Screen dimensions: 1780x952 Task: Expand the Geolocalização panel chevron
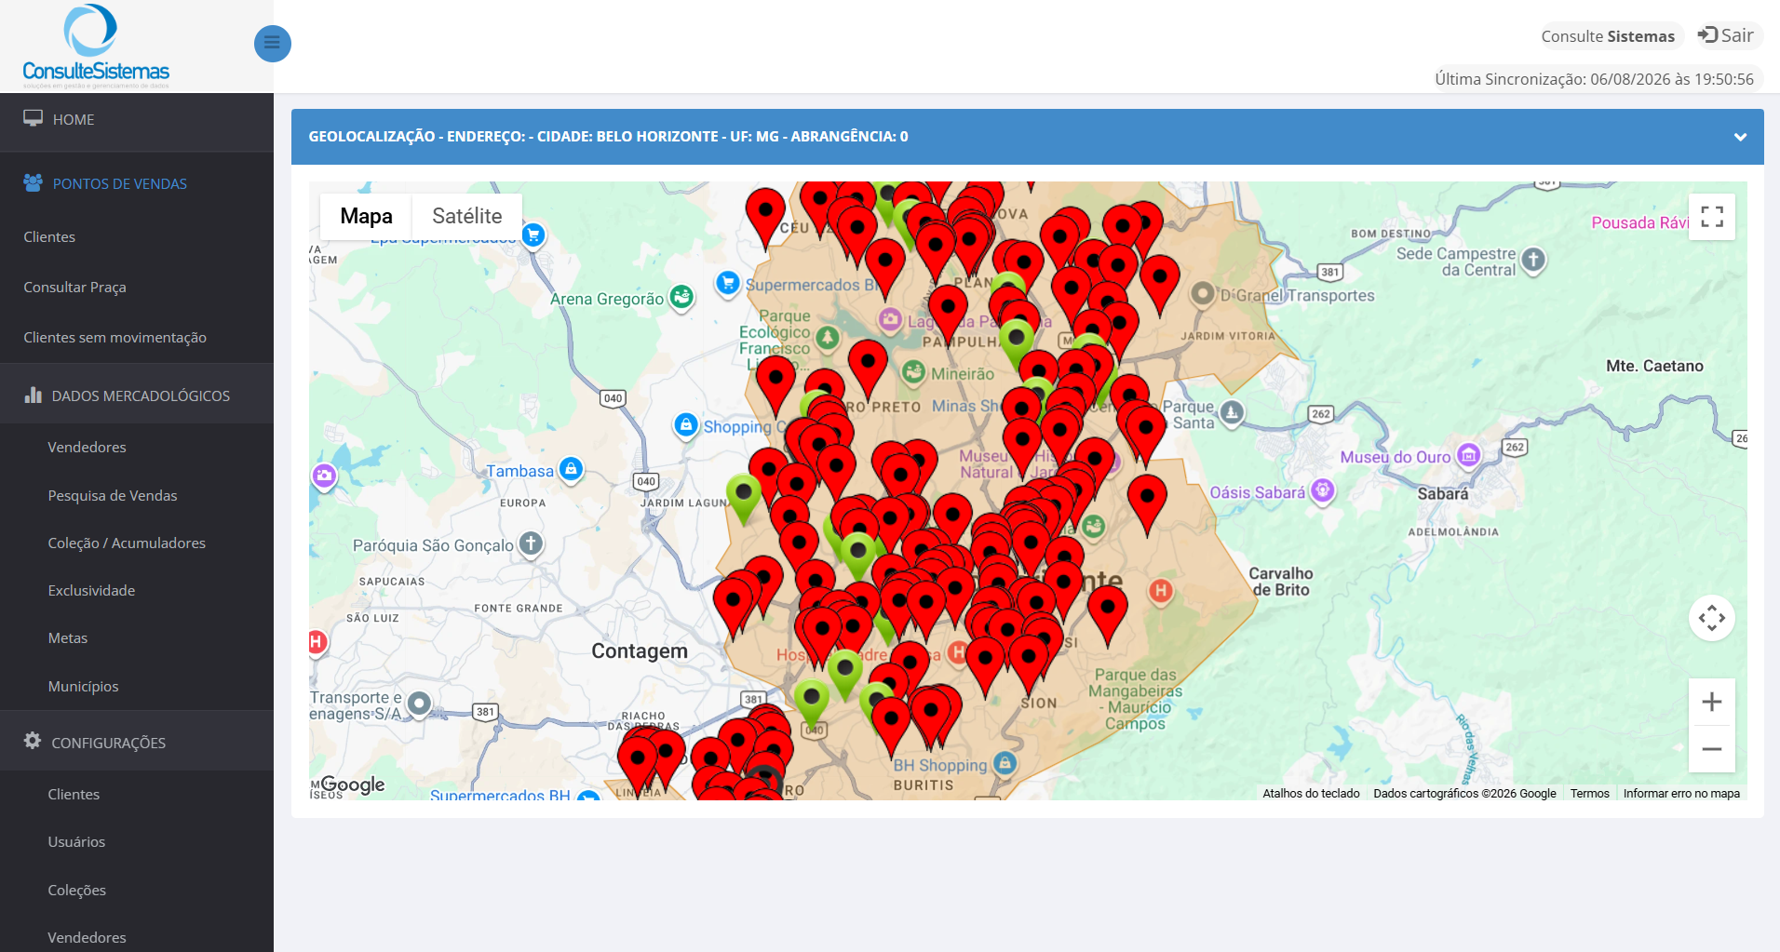1740,137
